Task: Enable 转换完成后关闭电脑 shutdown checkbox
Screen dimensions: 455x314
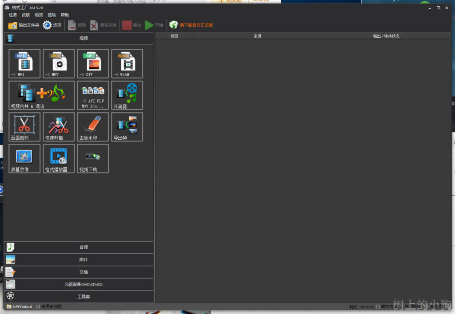Action: pos(378,306)
